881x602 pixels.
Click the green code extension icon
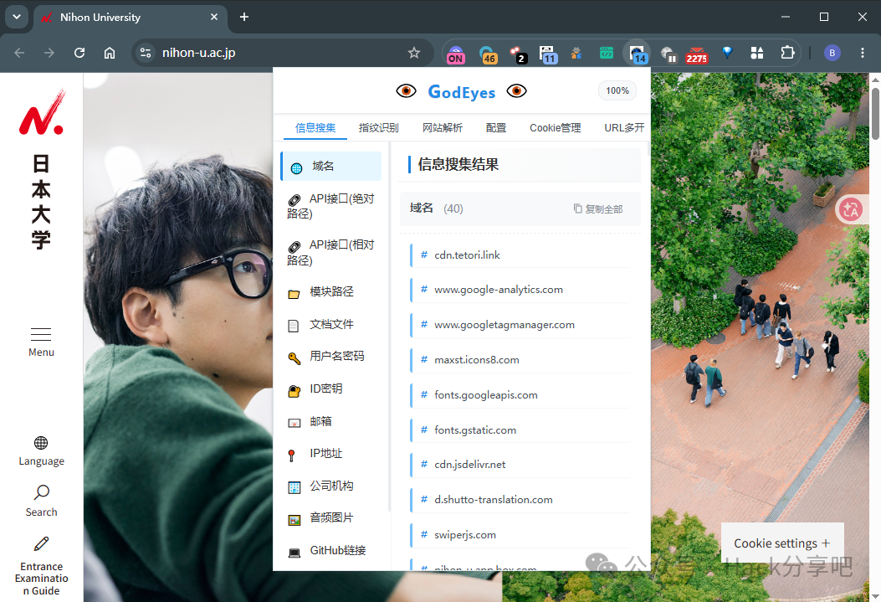coord(607,53)
